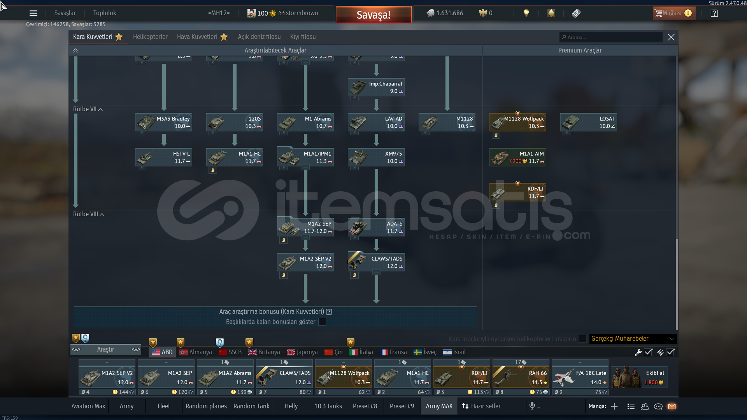This screenshot has height=420, width=747.
Task: Toggle helicopter research while playing tanks checkbox
Action: (583, 339)
